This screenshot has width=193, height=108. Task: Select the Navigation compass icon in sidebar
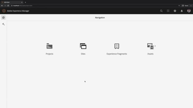tap(3, 17)
